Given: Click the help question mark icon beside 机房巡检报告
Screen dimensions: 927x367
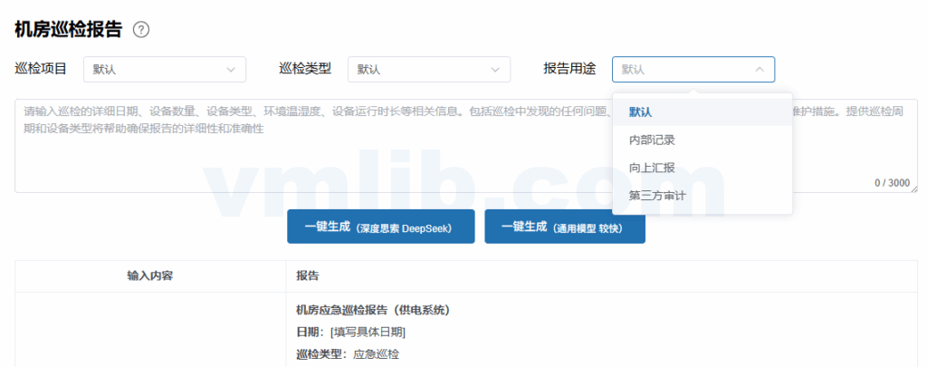Looking at the screenshot, I should point(140,29).
